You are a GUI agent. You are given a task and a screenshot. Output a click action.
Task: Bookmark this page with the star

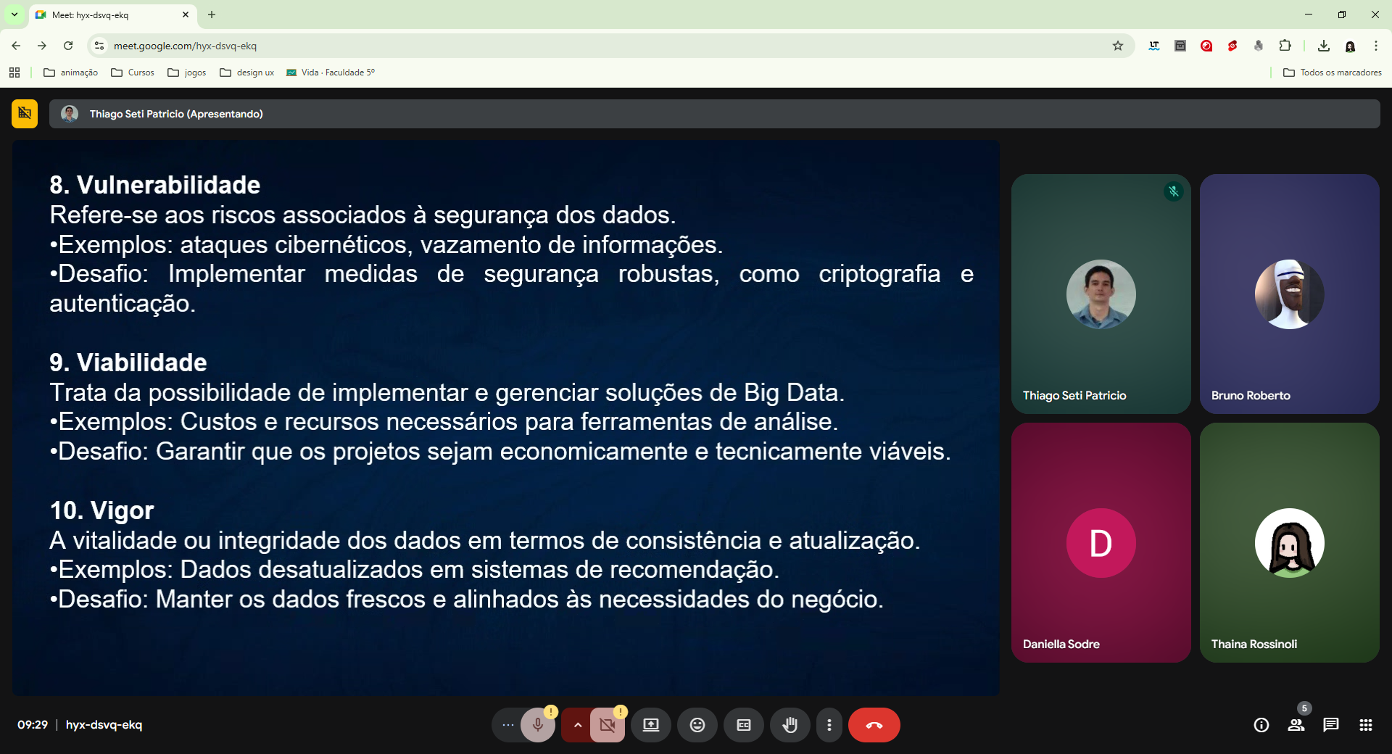coord(1118,46)
